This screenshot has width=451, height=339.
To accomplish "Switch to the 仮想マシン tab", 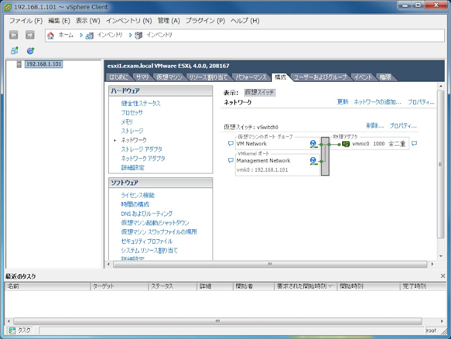I will (x=170, y=77).
